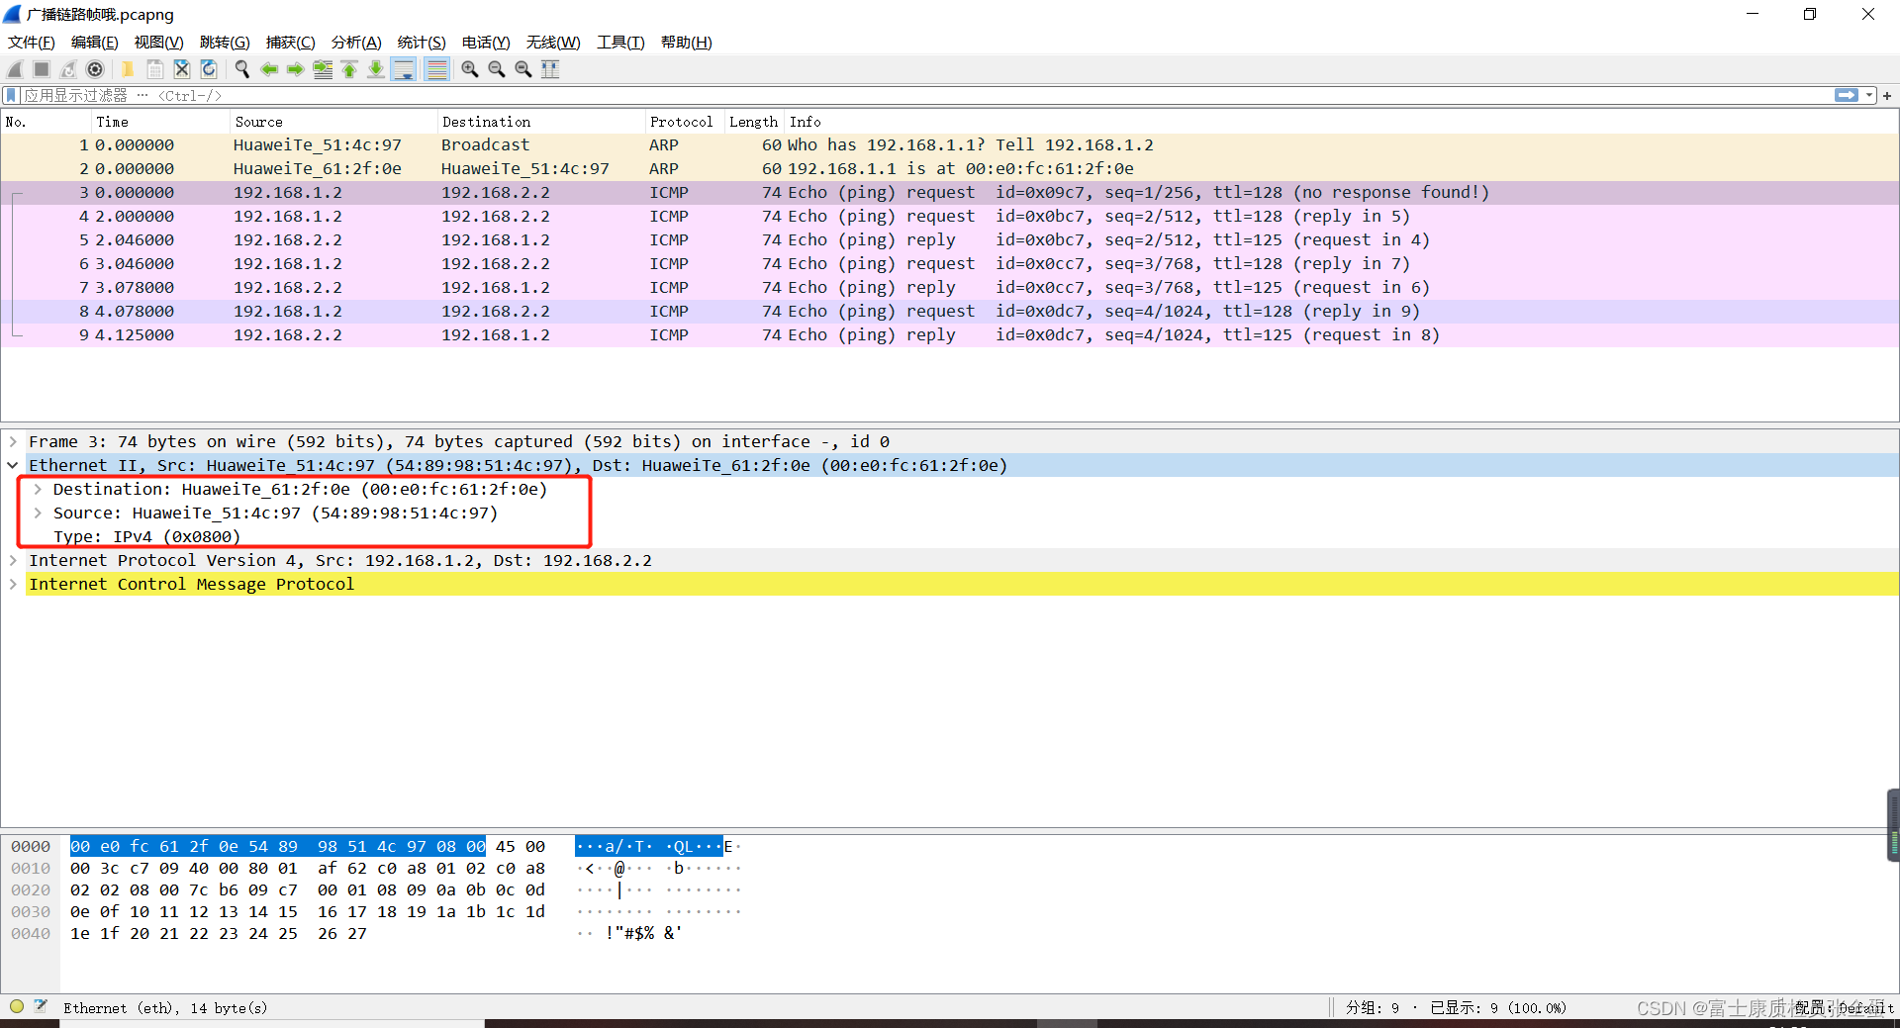Collapse the Ethernet II tree node
This screenshot has height=1028, width=1900.
14,465
